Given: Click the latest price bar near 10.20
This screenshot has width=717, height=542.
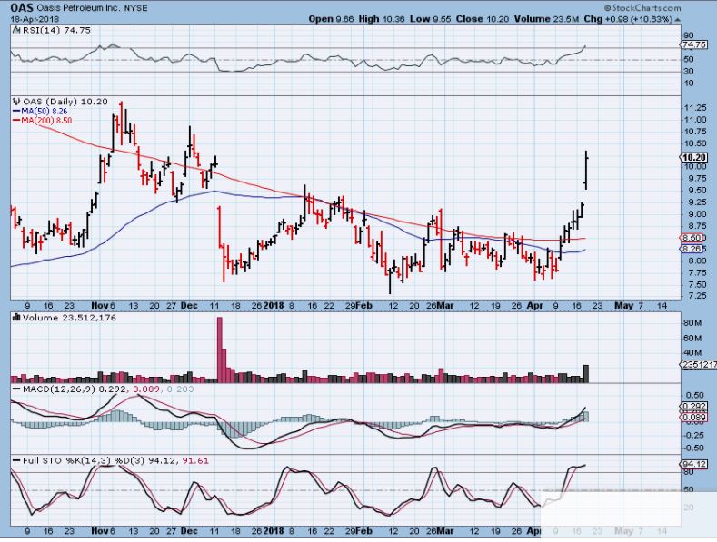Looking at the screenshot, I should click(x=586, y=170).
